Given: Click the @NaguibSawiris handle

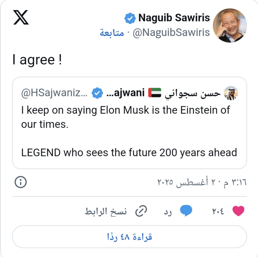Looking at the screenshot, I should [x=171, y=33].
